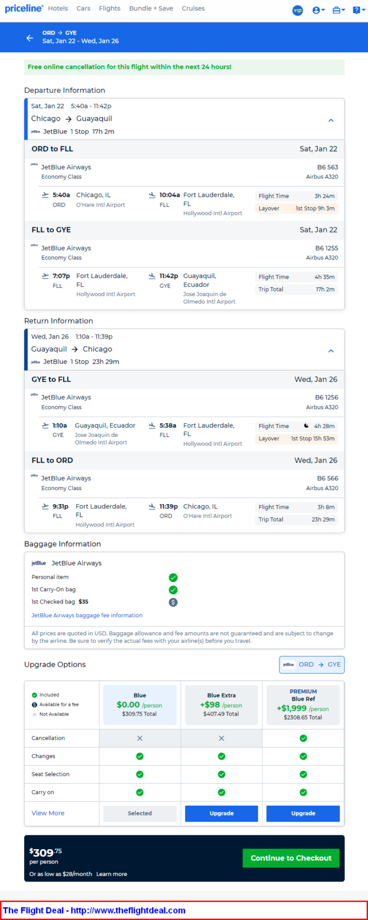Click the takeoff icon next to 9:31p
The width and height of the screenshot is (368, 920).
coord(45,506)
